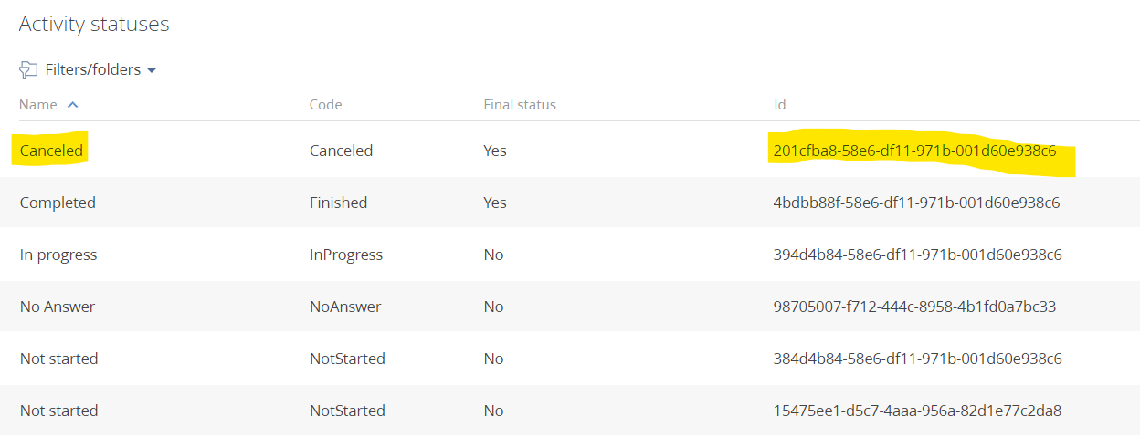Expand the Filters/folders dropdown arrow

pyautogui.click(x=152, y=70)
